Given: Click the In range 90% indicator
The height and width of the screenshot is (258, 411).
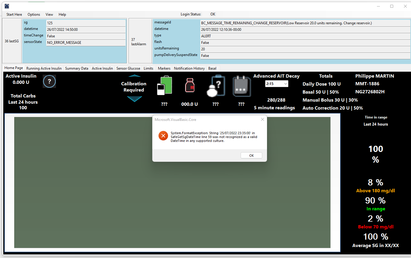Looking at the screenshot, I should click(375, 204).
